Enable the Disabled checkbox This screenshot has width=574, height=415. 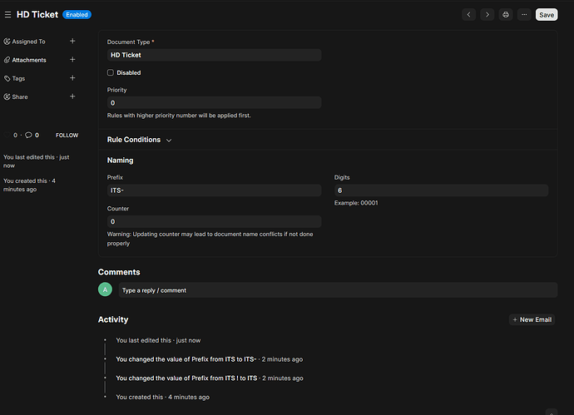click(x=111, y=72)
